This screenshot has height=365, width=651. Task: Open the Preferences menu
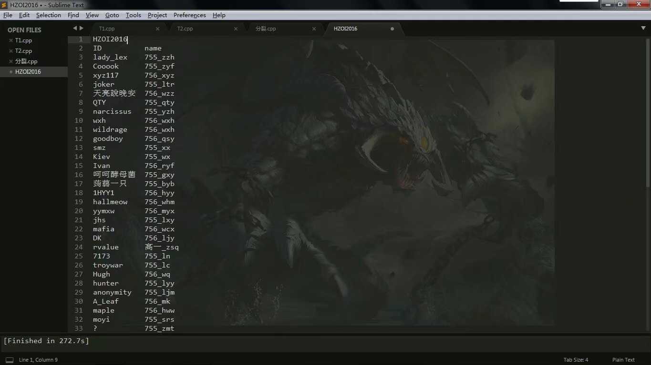click(x=190, y=15)
